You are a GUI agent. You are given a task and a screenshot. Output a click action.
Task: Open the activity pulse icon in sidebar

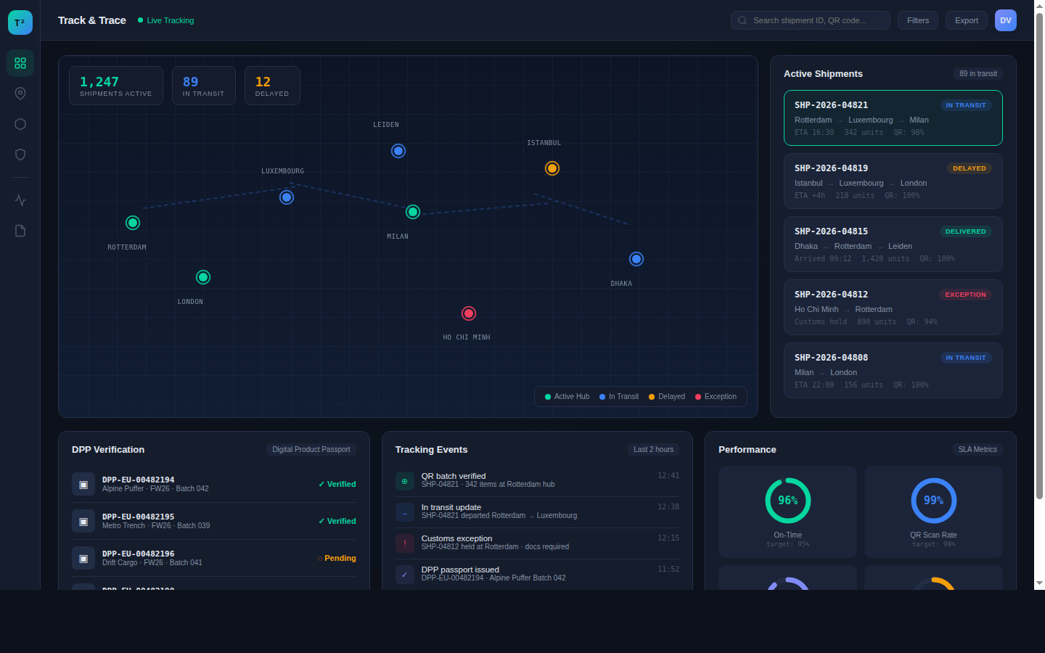pyautogui.click(x=20, y=200)
